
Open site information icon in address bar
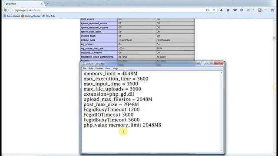click(x=11, y=10)
